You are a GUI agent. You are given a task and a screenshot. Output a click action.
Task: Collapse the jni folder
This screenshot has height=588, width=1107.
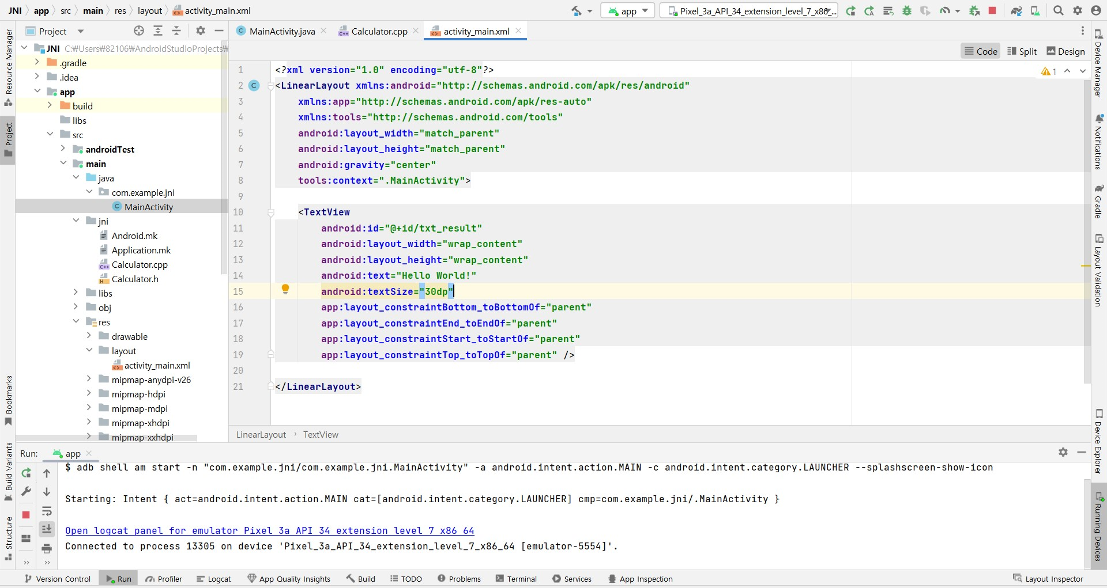coord(76,220)
